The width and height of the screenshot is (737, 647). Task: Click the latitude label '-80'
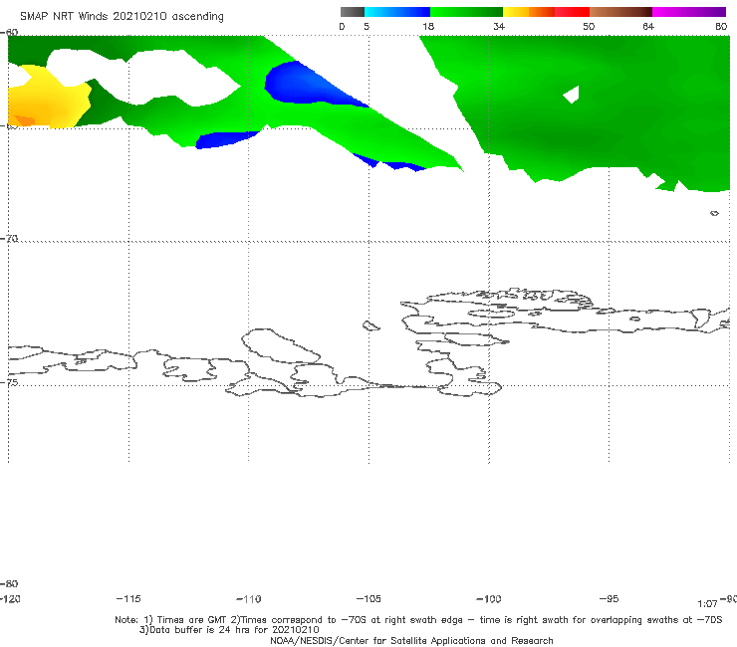[x=9, y=583]
